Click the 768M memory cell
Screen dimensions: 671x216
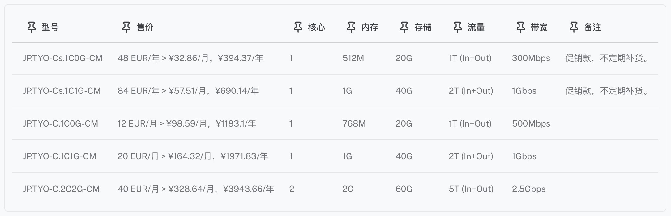tap(354, 124)
